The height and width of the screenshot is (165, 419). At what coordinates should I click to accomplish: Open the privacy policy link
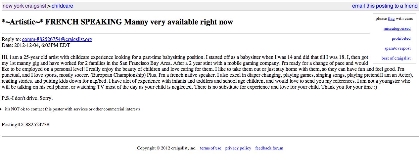tap(238, 148)
